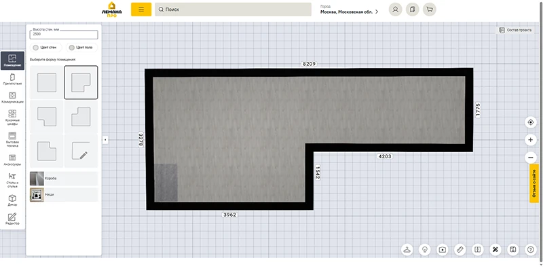Open the Аксессуары accessories section
This screenshot has width=543, height=267.
pos(12,160)
